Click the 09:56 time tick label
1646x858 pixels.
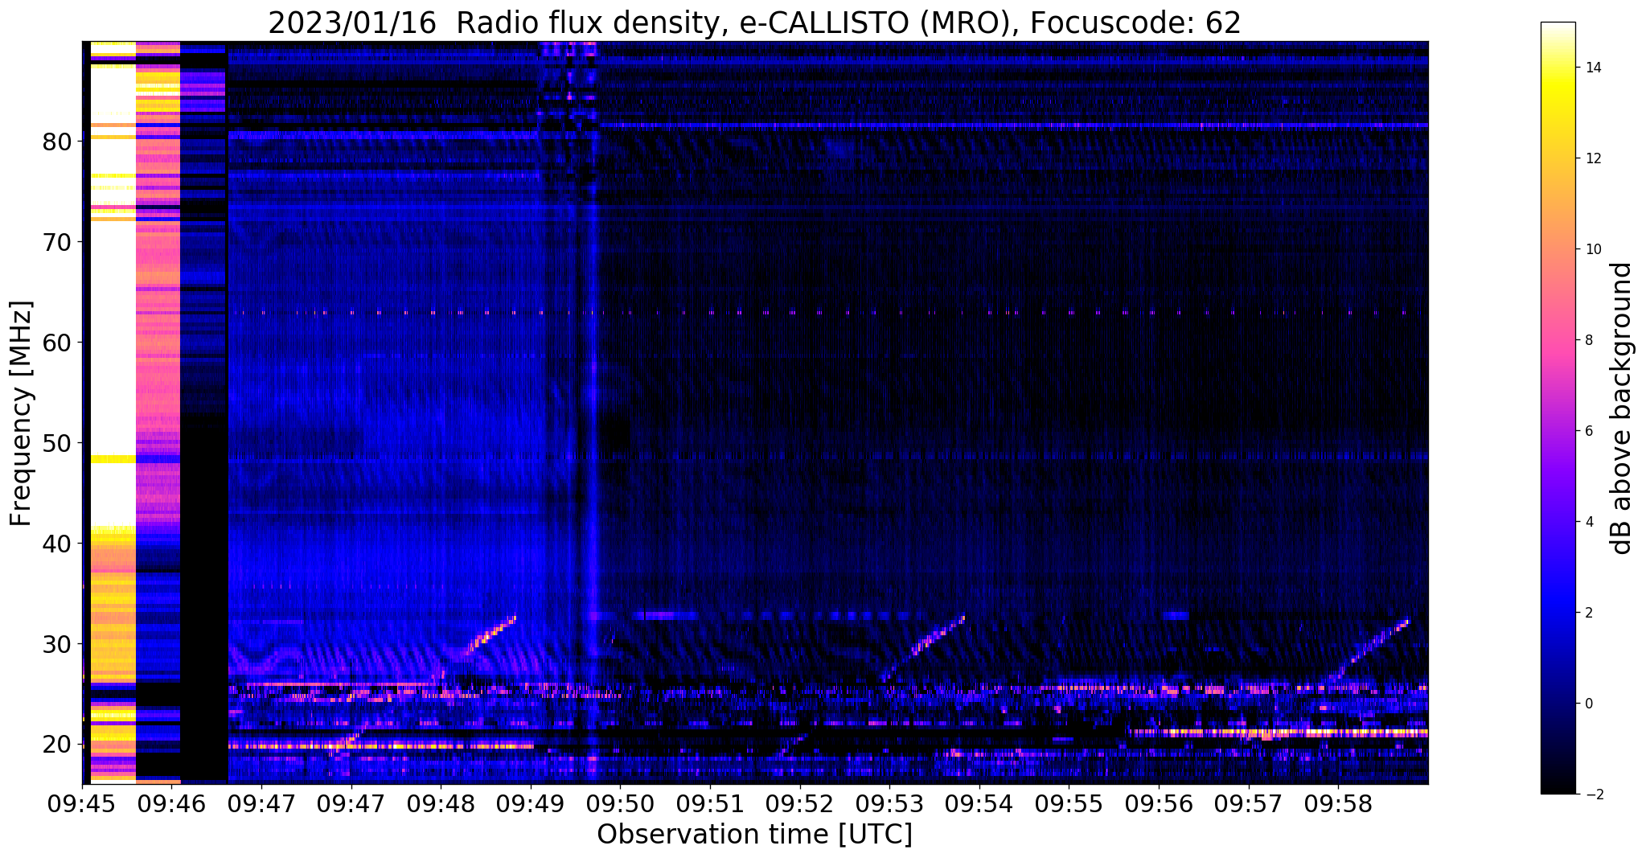[1159, 803]
